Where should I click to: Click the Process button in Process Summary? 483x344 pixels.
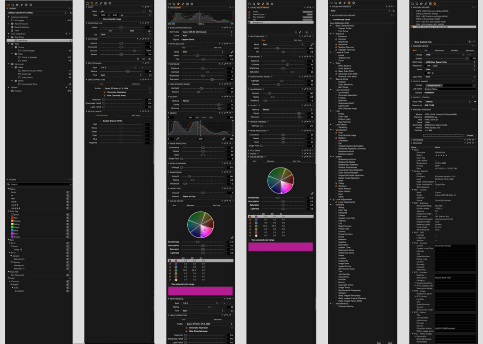470,135
